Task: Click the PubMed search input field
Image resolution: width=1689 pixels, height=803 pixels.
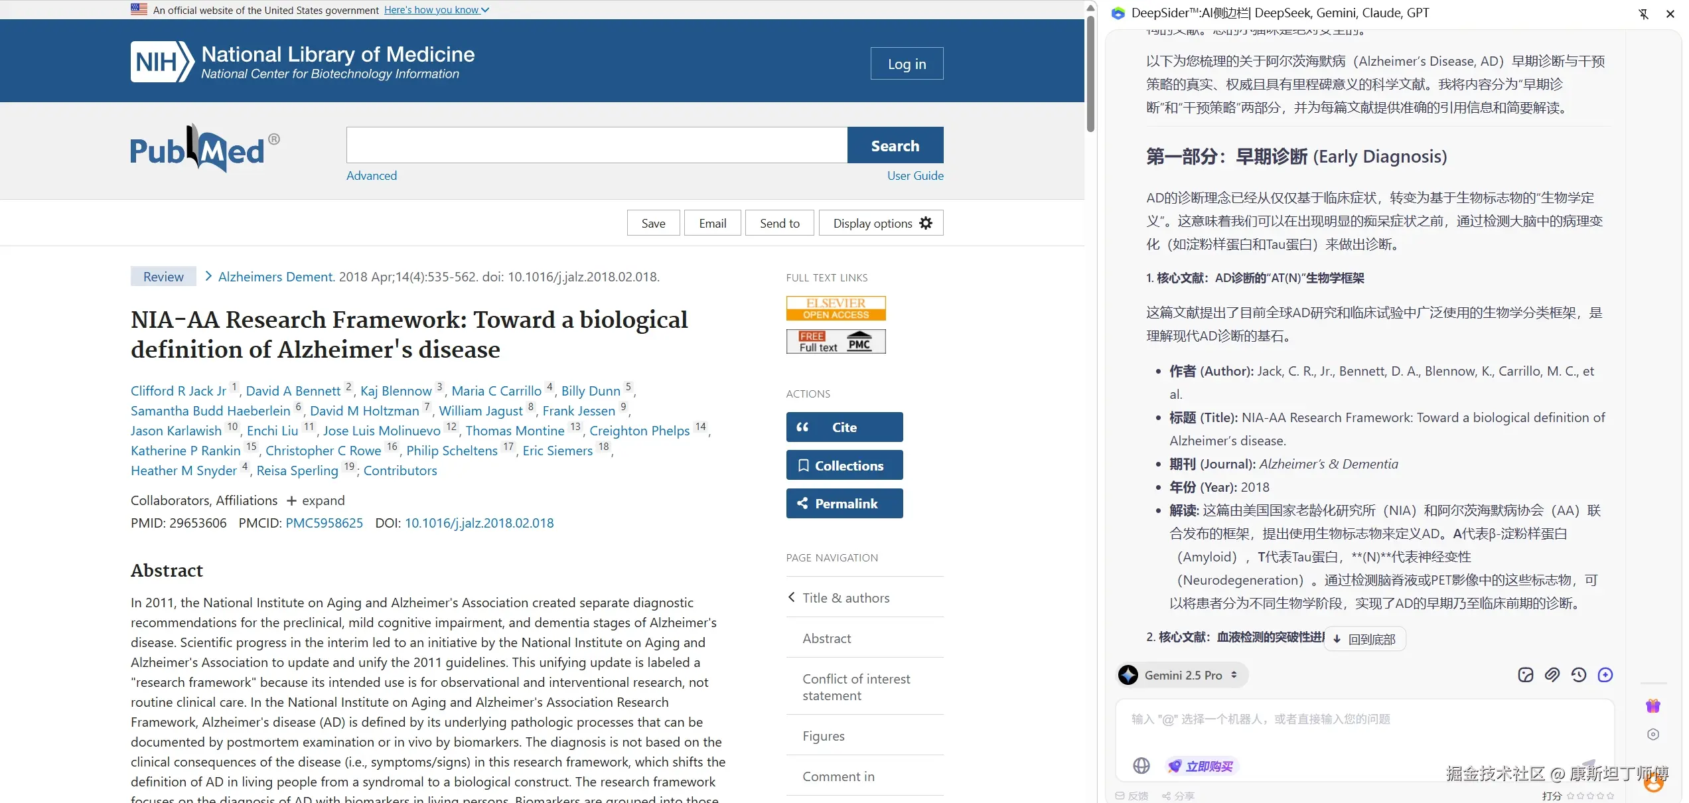Action: [596, 145]
